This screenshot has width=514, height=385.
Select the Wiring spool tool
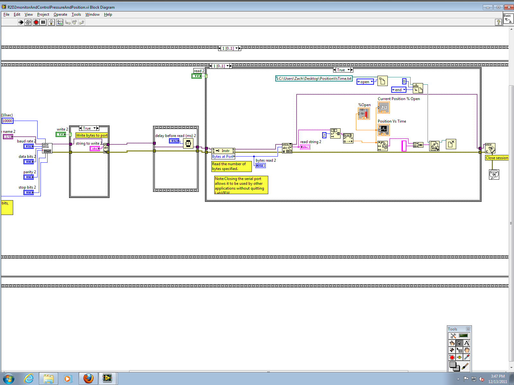[452, 350]
